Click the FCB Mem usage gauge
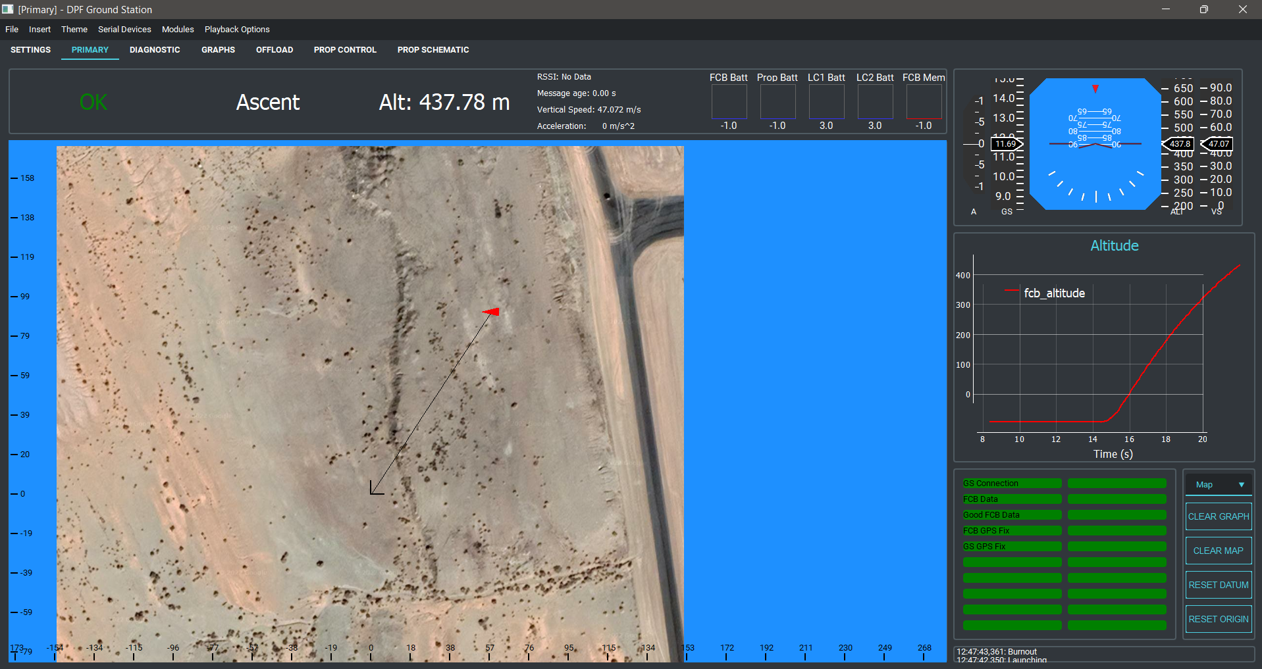 point(924,102)
